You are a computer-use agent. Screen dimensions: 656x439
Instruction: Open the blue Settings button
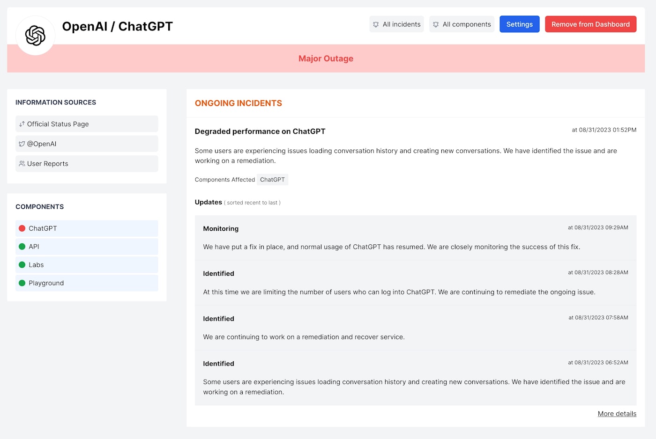click(520, 24)
